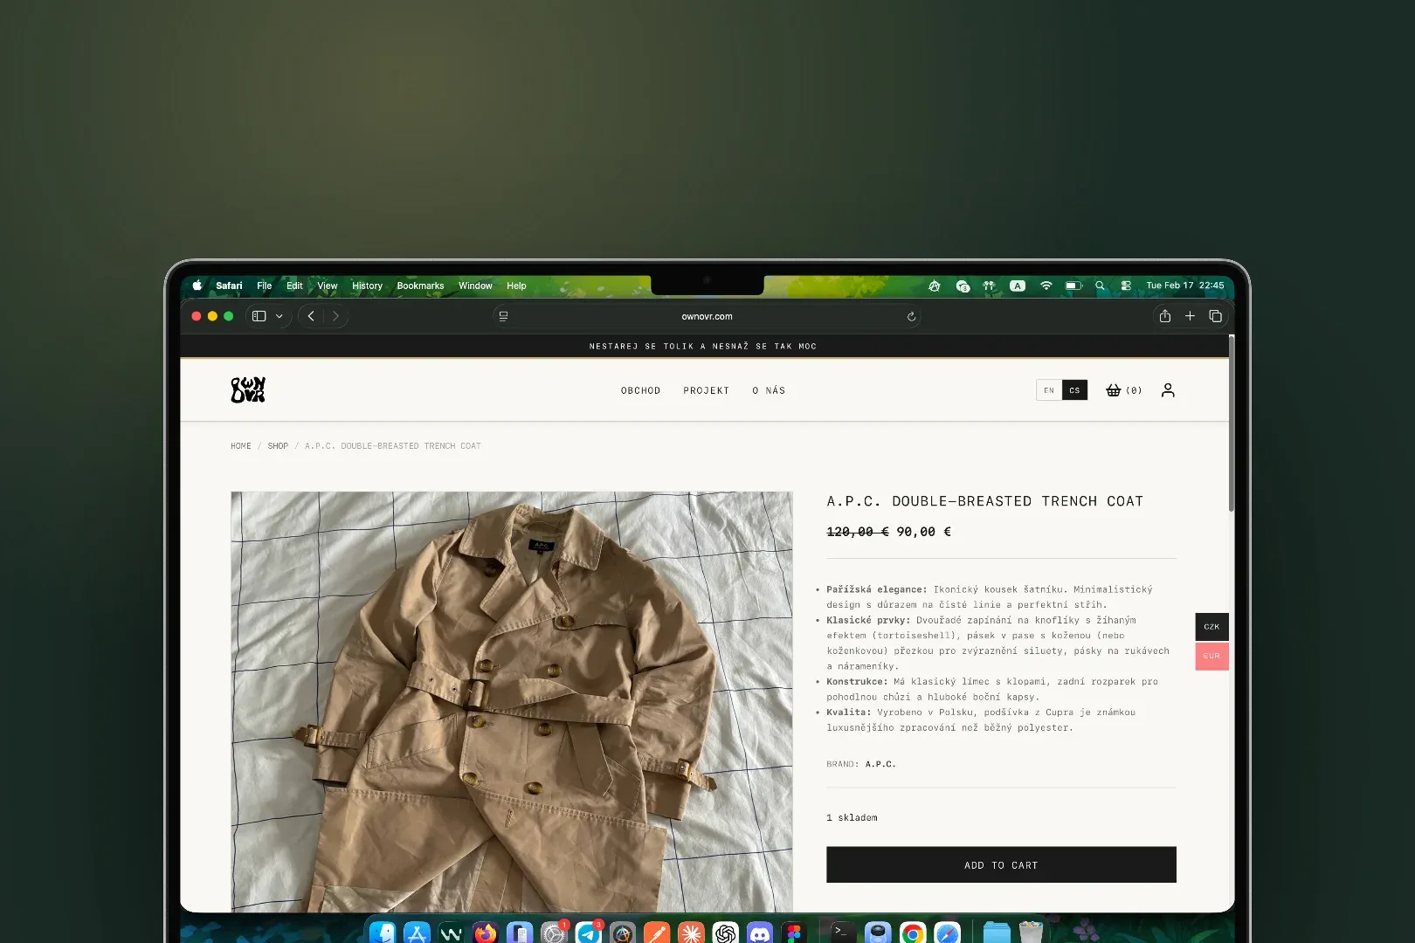Viewport: 1415px width, 943px height.
Task: Open System Settings from the Dock
Action: (x=554, y=933)
